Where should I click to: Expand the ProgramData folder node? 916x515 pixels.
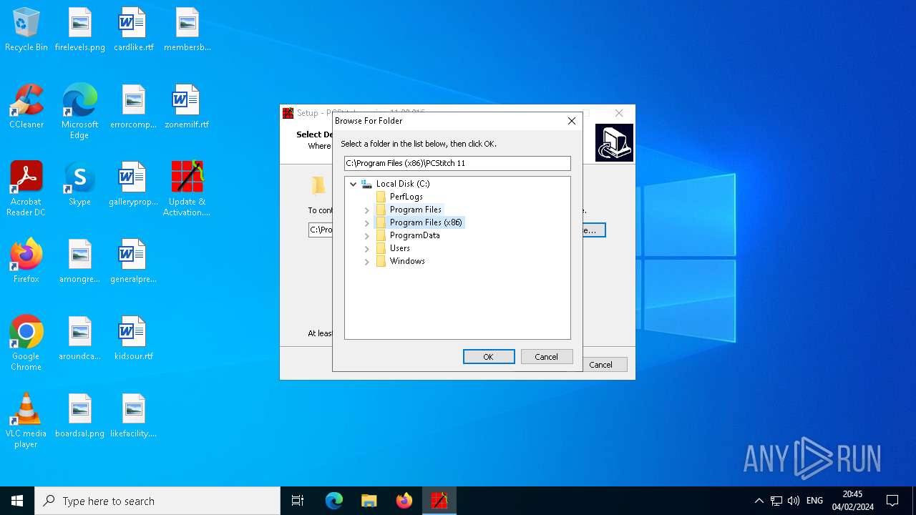tap(367, 236)
